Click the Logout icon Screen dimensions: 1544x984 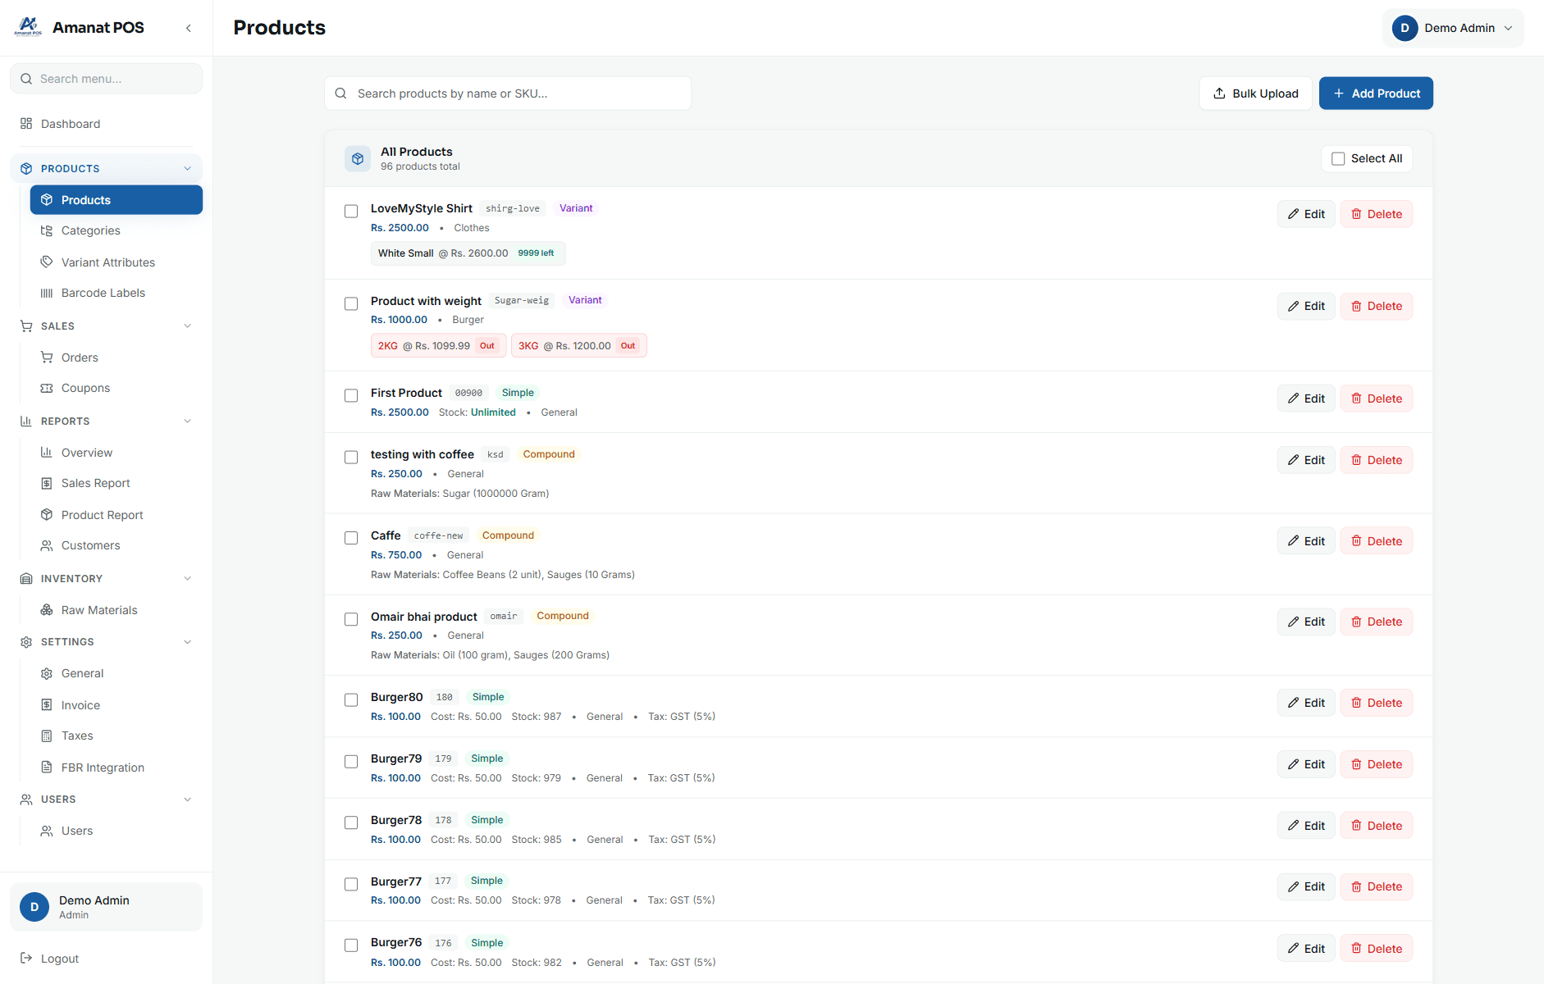(x=26, y=958)
